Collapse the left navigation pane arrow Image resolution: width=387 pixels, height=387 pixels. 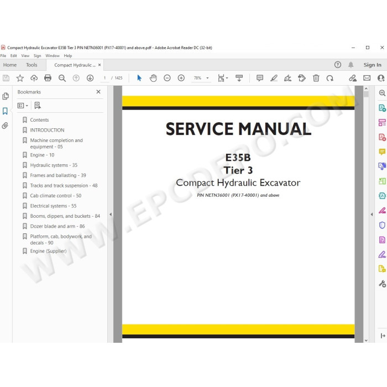[x=111, y=215]
